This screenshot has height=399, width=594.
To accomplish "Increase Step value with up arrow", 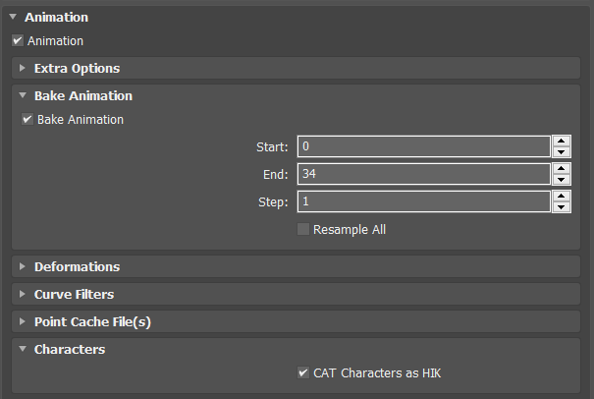I will 561,196.
